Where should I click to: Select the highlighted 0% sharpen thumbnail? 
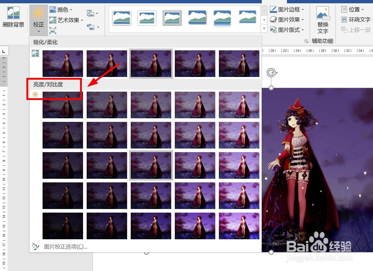[x=151, y=63]
